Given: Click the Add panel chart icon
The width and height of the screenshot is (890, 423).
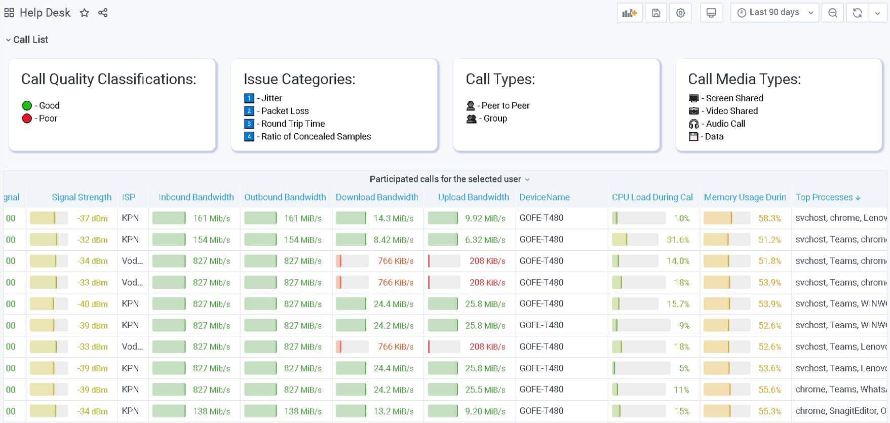Looking at the screenshot, I should [x=629, y=13].
